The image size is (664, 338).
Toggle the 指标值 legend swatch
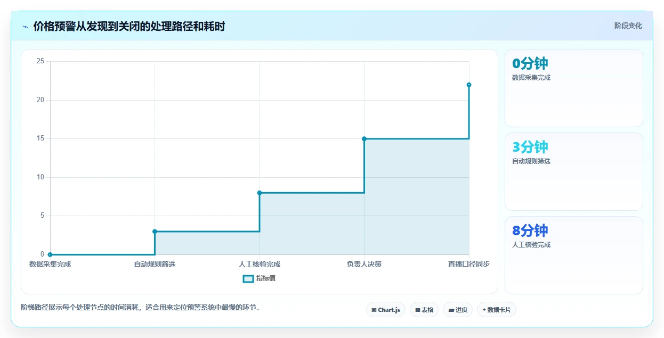pos(248,278)
